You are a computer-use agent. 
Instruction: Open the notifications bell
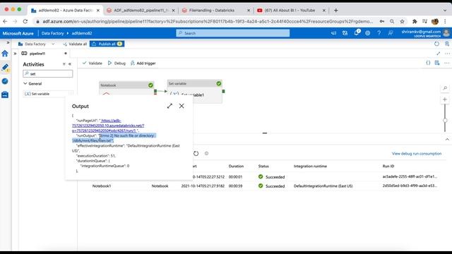(x=357, y=32)
